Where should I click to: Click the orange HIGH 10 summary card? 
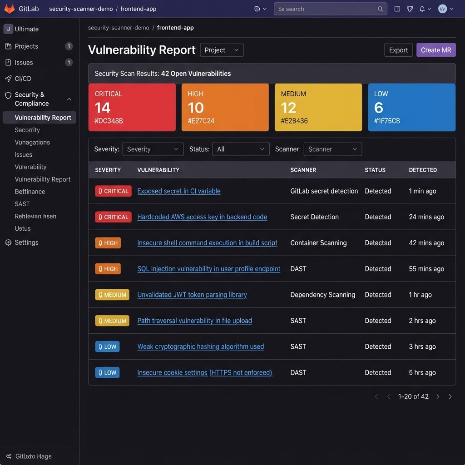(225, 107)
